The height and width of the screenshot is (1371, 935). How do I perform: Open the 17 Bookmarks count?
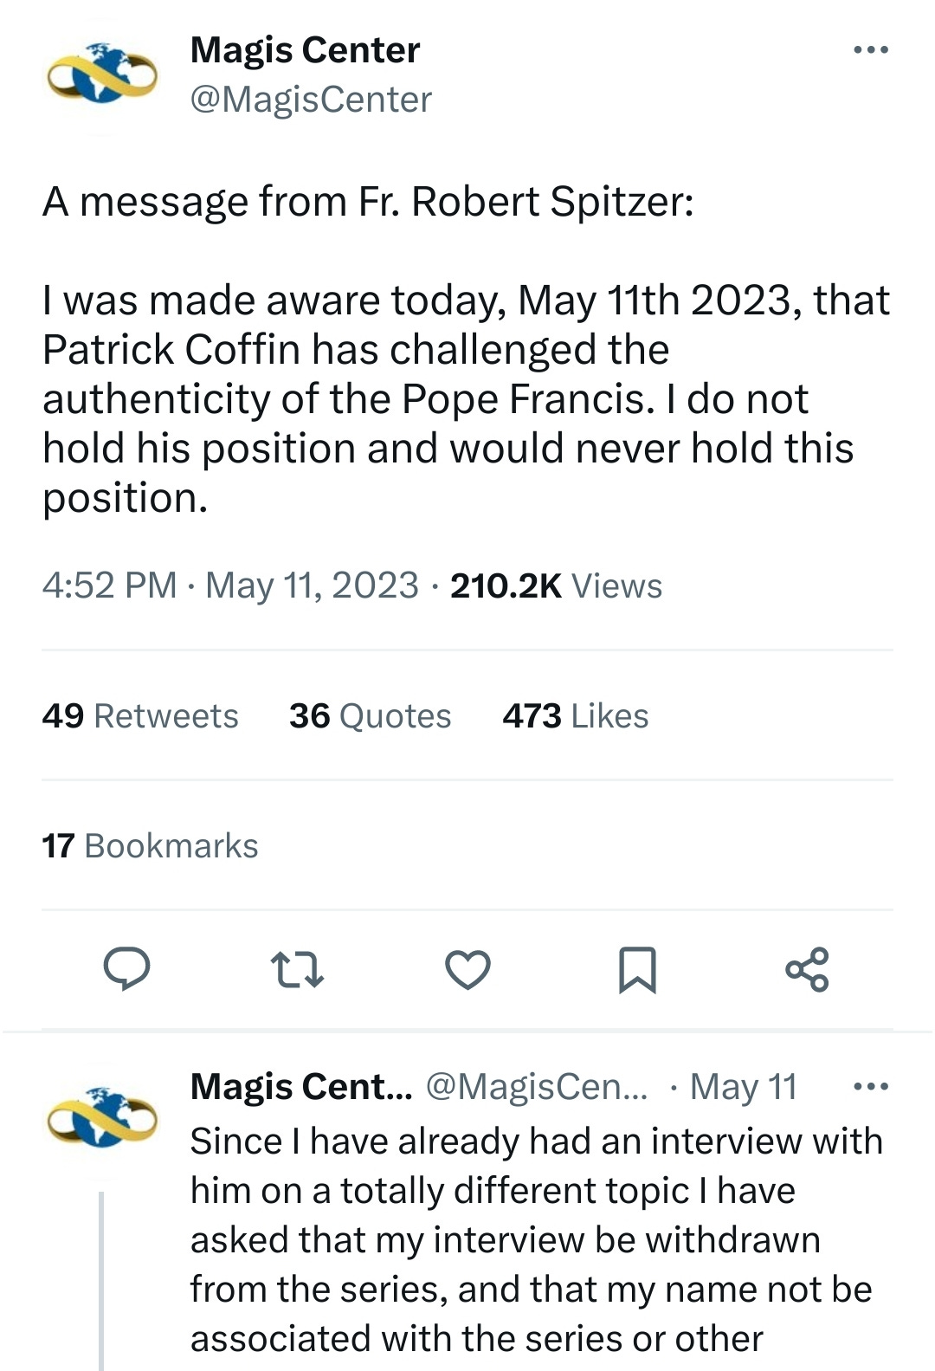[x=150, y=845]
